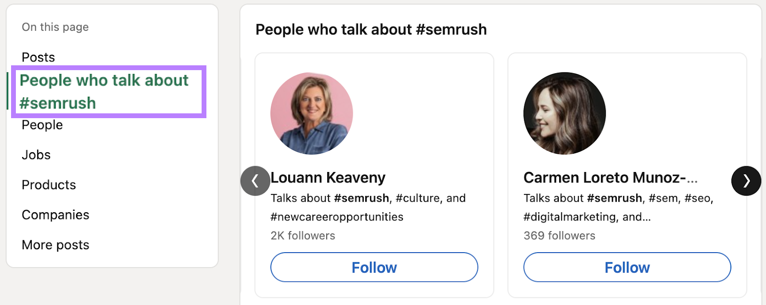
Task: Click Louann's 2K followers count
Action: [303, 235]
